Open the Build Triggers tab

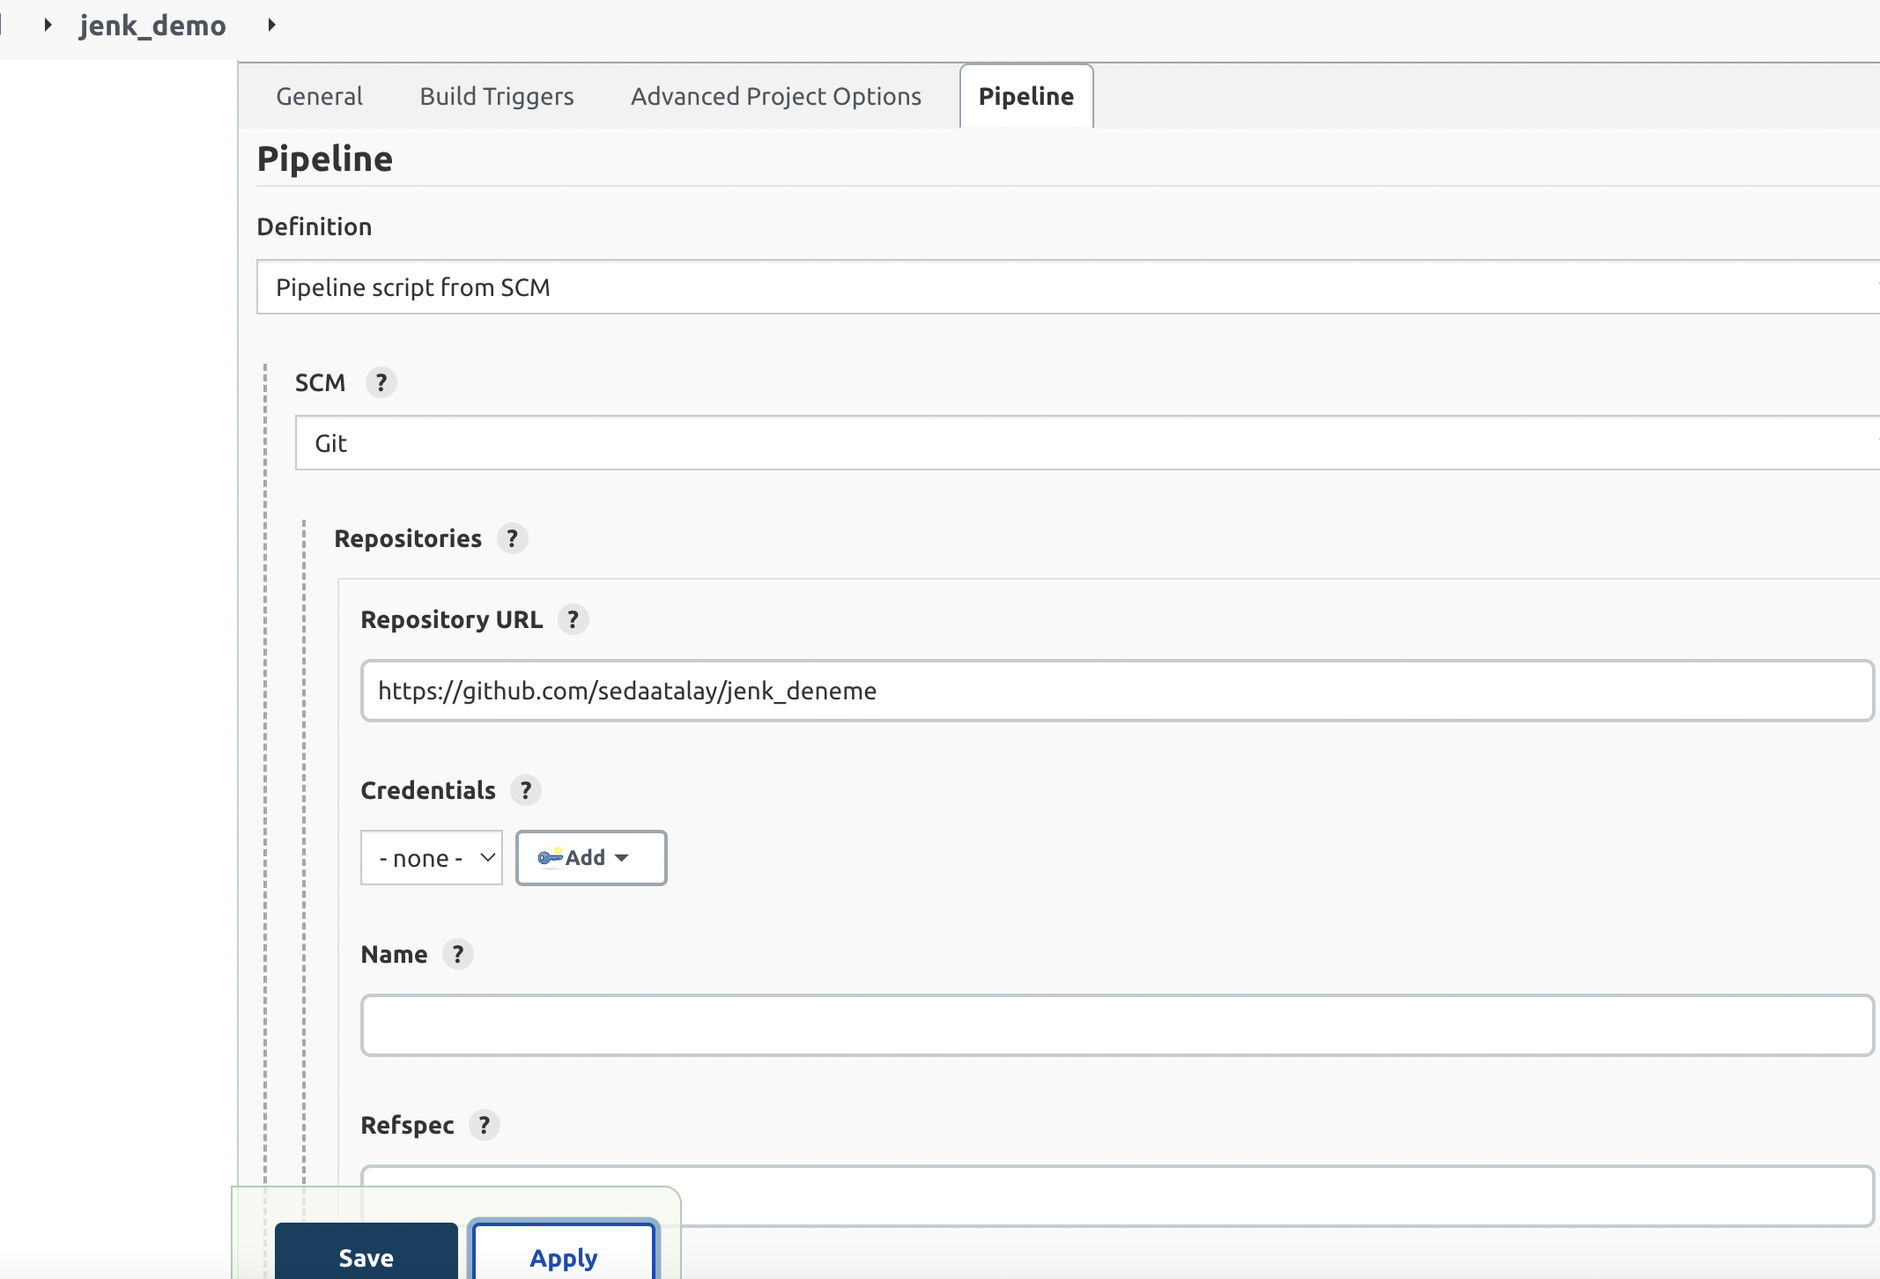pyautogui.click(x=496, y=96)
